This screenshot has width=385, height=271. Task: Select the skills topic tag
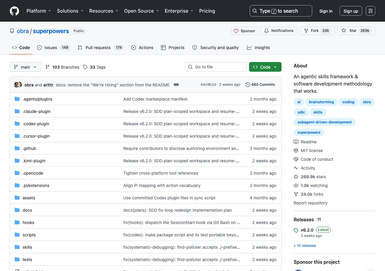[318, 112]
